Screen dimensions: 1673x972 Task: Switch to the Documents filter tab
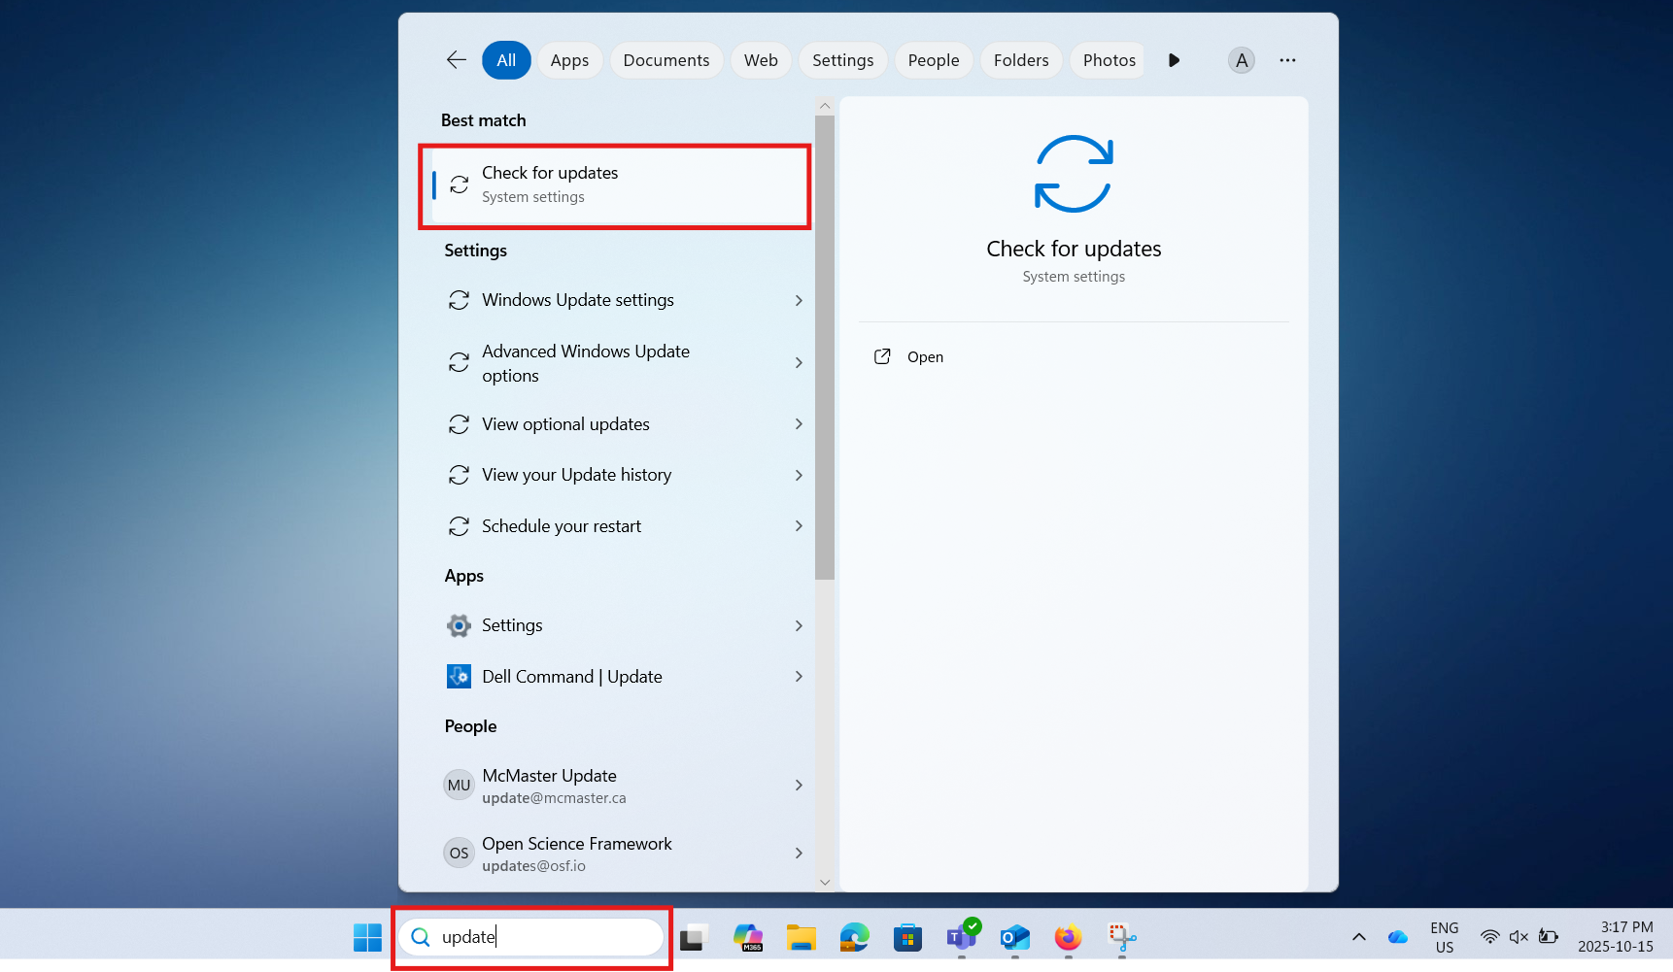(x=666, y=60)
